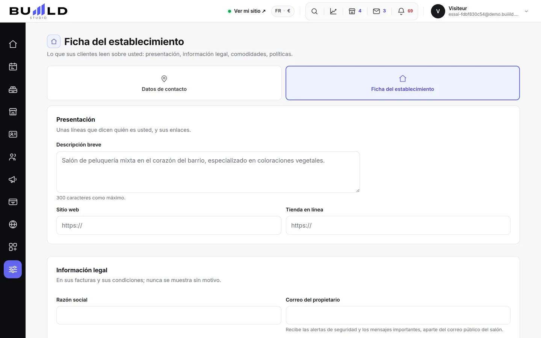Open the mail messages icon with badge 3
Screen dimensions: 541x338
379,11
